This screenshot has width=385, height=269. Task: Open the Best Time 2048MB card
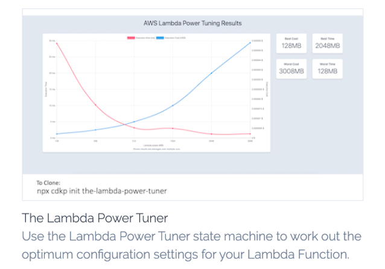[327, 43]
